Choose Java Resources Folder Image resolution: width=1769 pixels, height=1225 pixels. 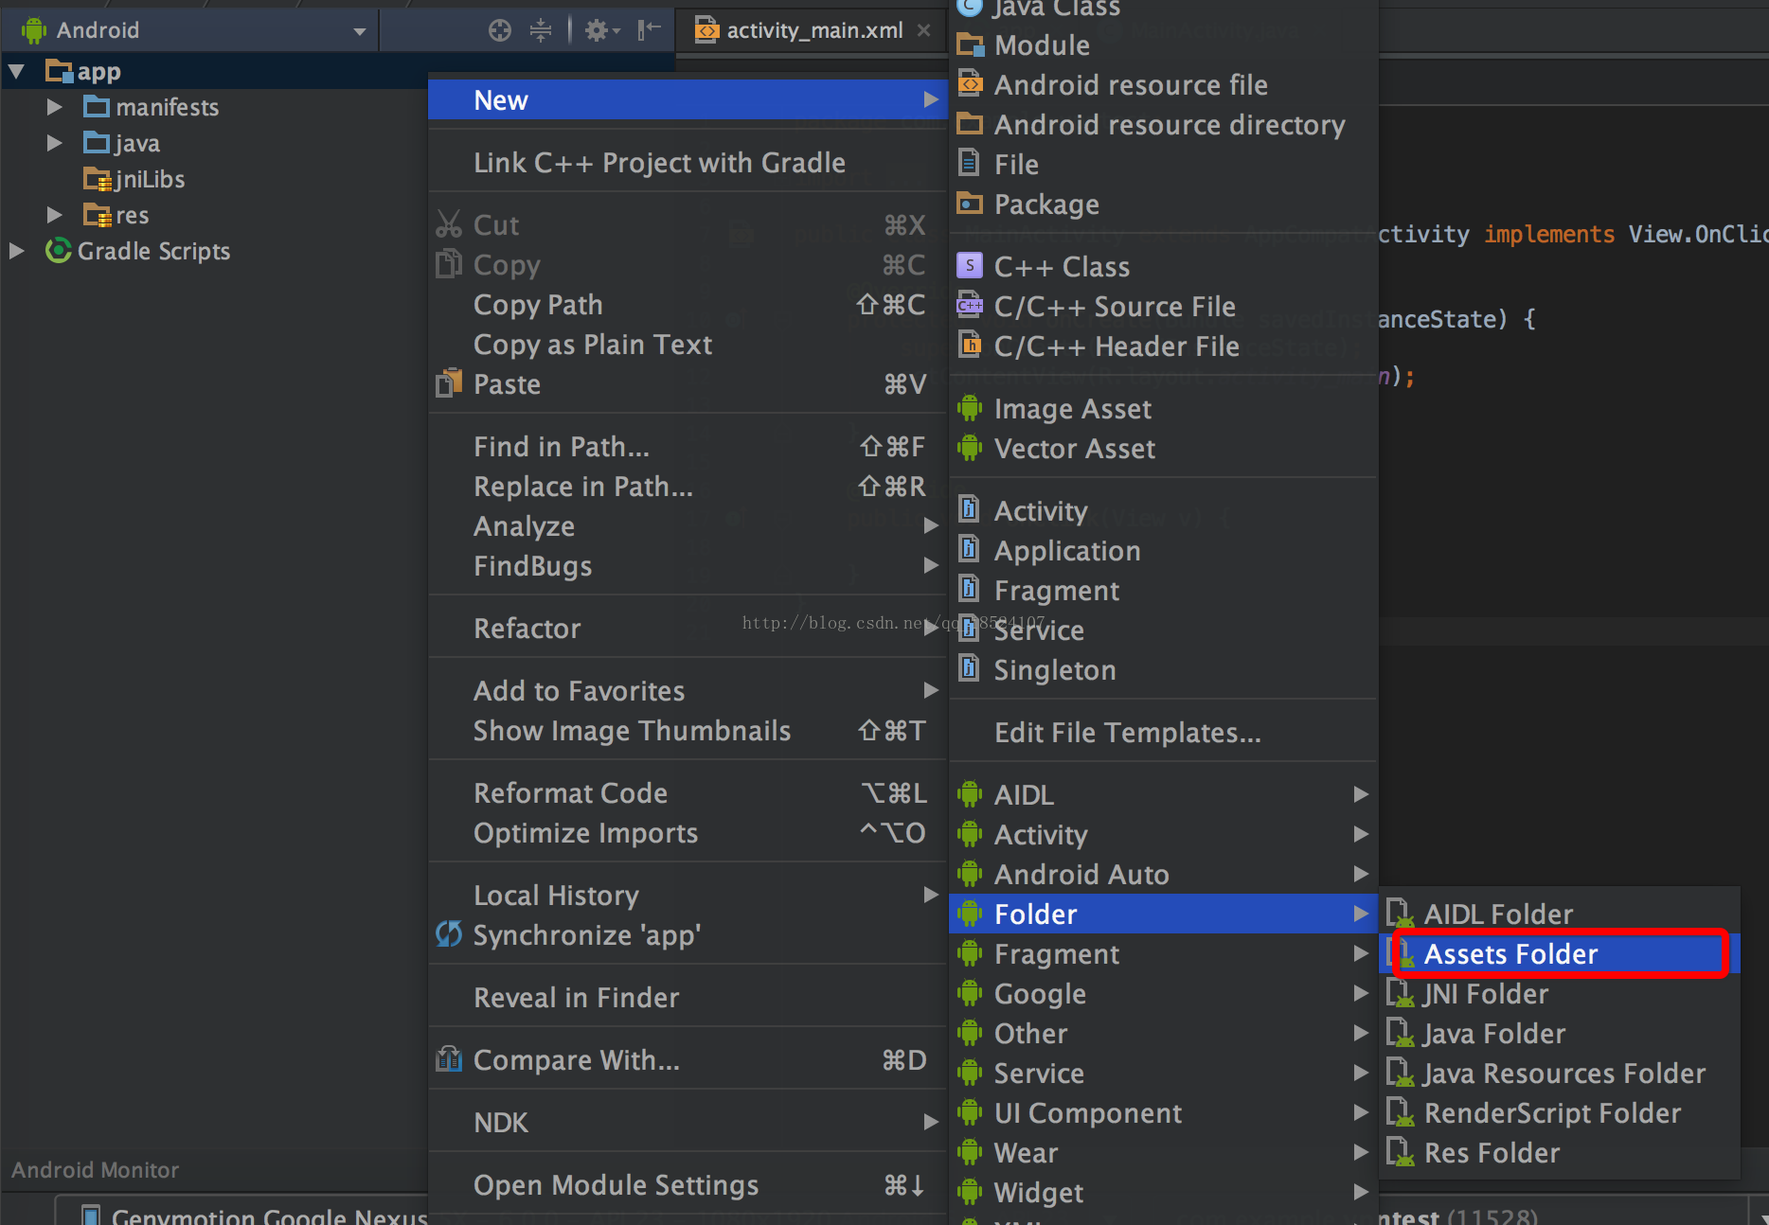click(x=1560, y=1073)
